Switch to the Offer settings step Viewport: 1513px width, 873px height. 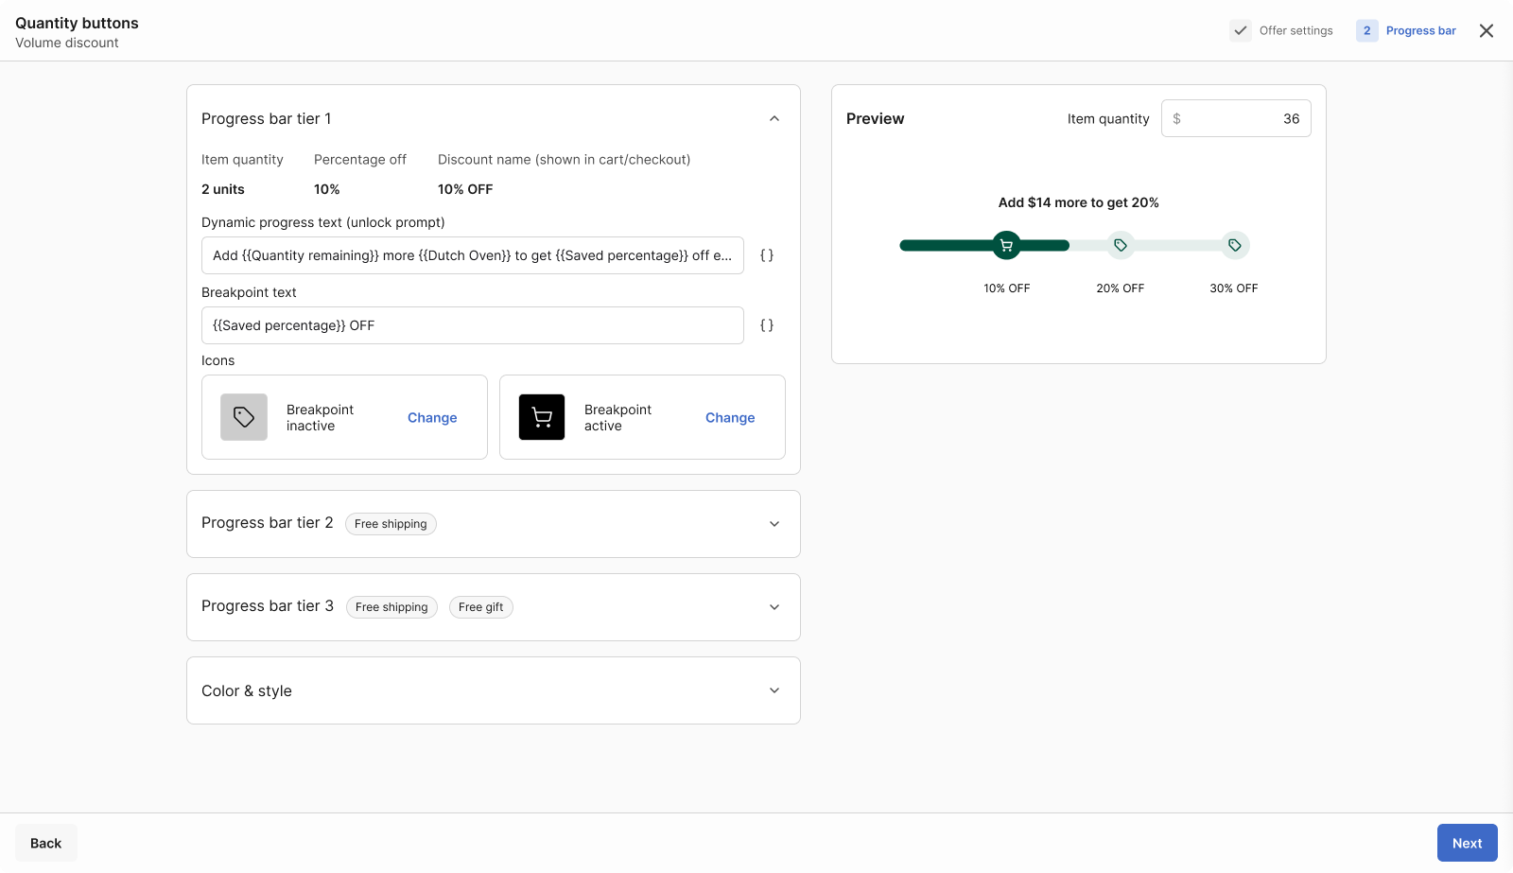[x=1296, y=30]
